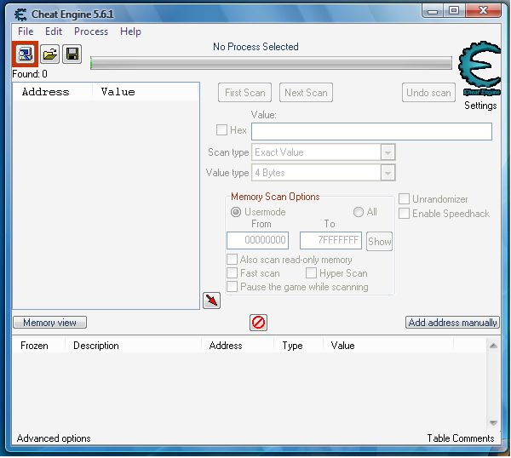Viewport: 511px width, 458px height.
Task: Click the address table scroll down arrow
Action: point(493,423)
